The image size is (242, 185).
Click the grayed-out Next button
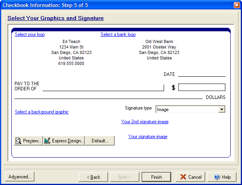click(x=125, y=177)
